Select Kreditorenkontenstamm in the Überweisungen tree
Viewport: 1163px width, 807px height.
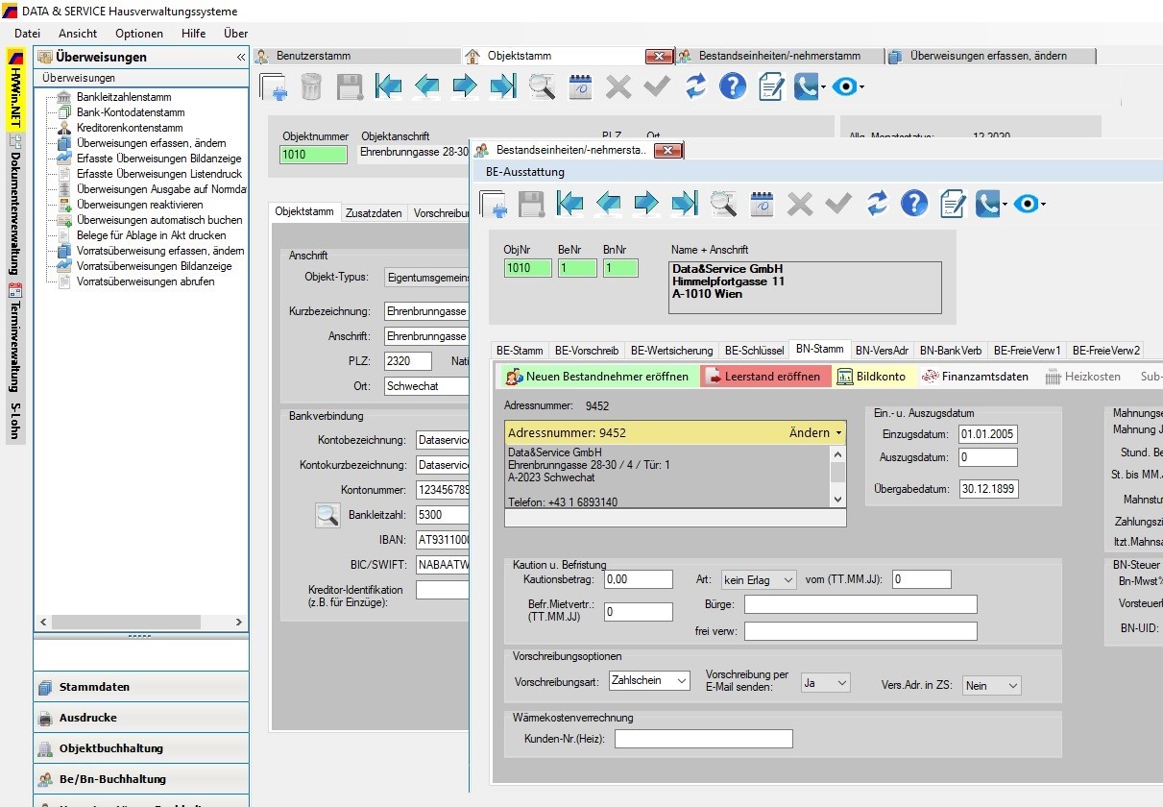pos(130,128)
